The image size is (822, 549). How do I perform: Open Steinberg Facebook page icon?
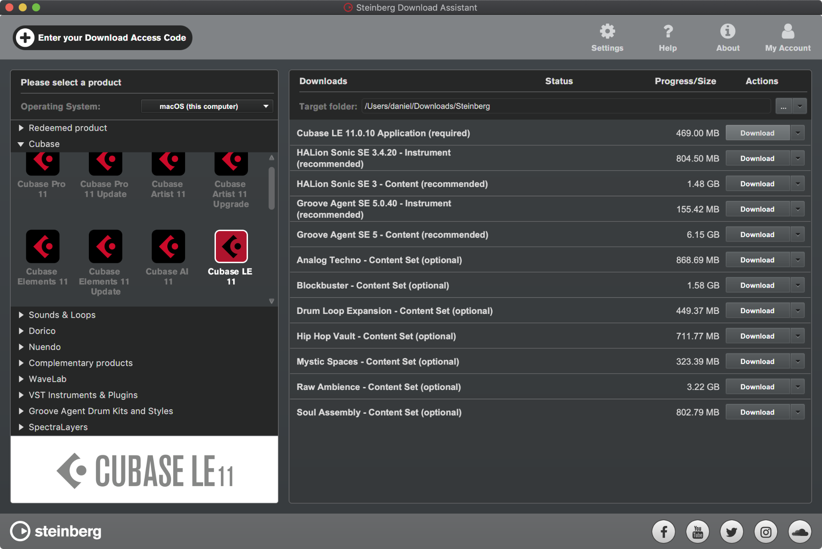(663, 532)
